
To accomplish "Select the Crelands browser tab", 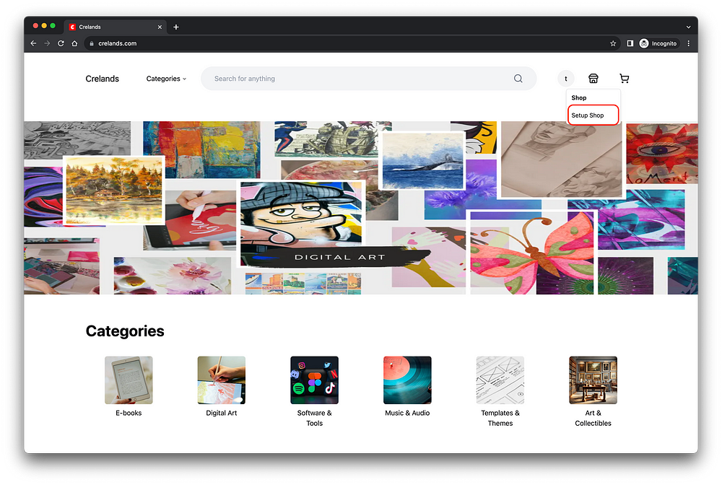I will tap(116, 27).
